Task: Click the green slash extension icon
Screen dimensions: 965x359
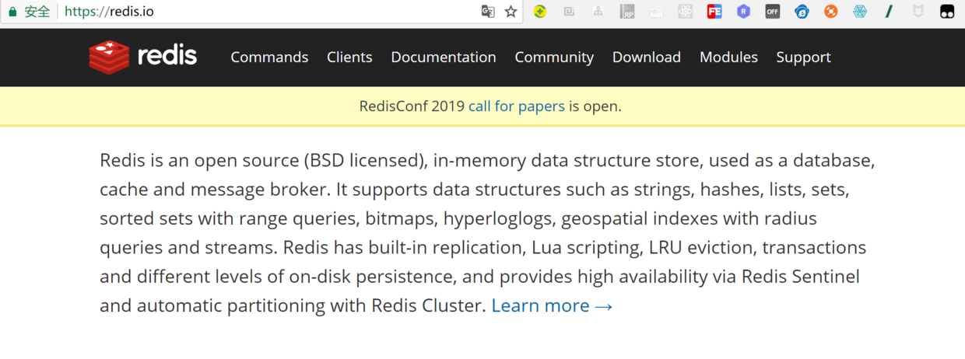Action: click(x=889, y=12)
